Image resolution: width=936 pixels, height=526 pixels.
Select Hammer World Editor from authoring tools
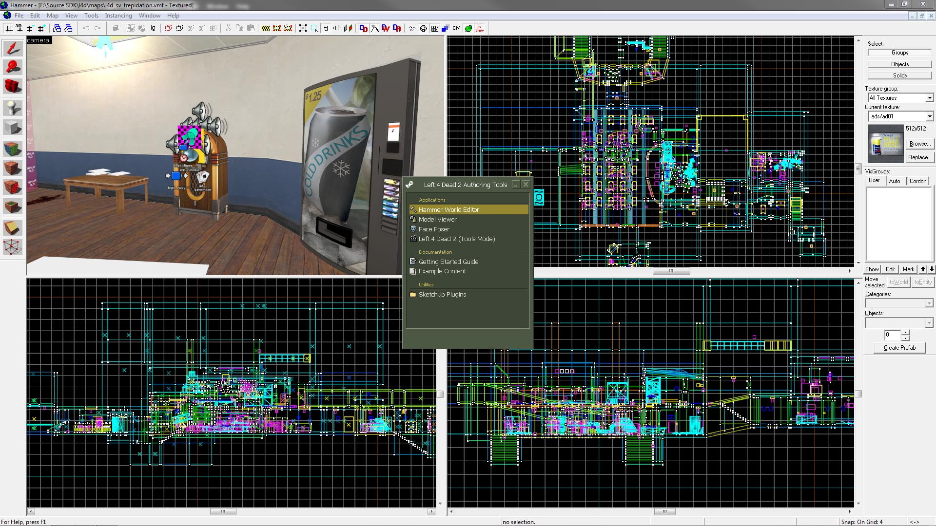448,209
